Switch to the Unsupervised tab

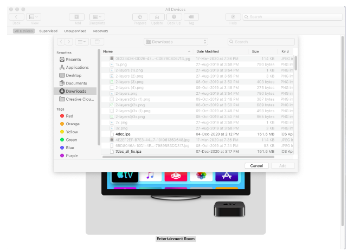[75, 31]
